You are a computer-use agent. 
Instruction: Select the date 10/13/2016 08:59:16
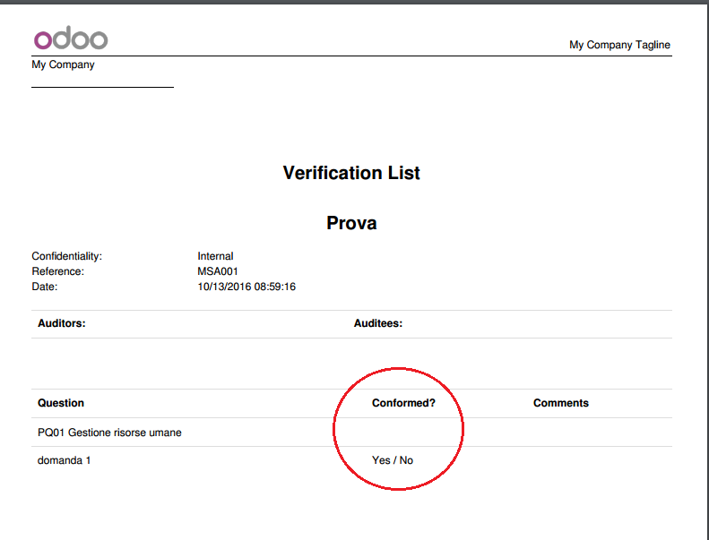[x=246, y=287]
